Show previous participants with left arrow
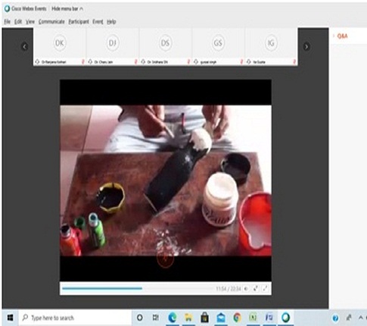 tap(24, 47)
